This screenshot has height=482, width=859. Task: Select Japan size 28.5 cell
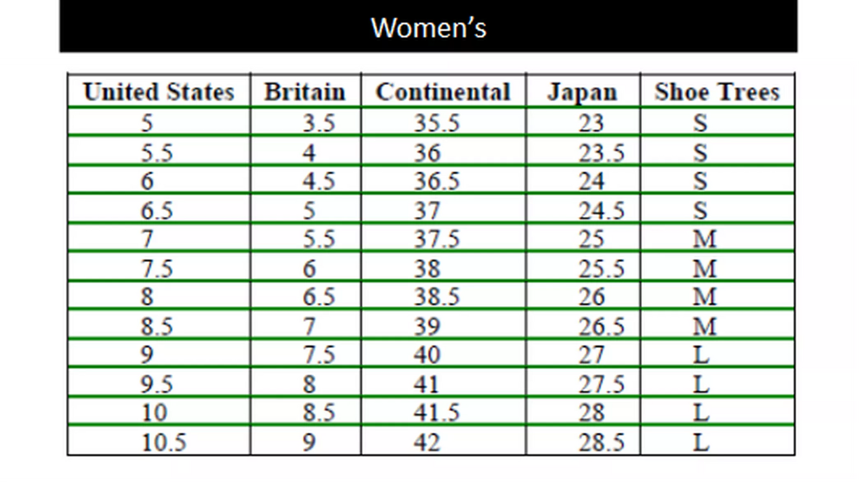click(602, 442)
